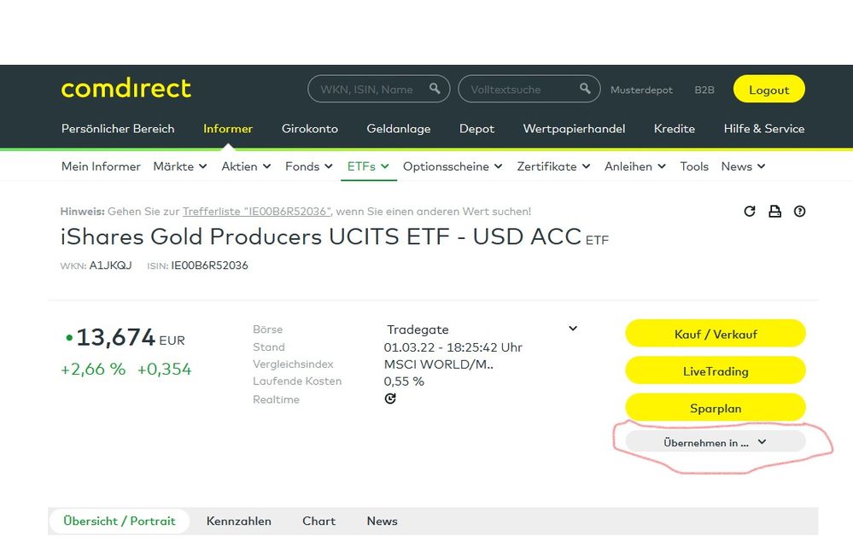Expand the Märkte menu

click(x=179, y=166)
